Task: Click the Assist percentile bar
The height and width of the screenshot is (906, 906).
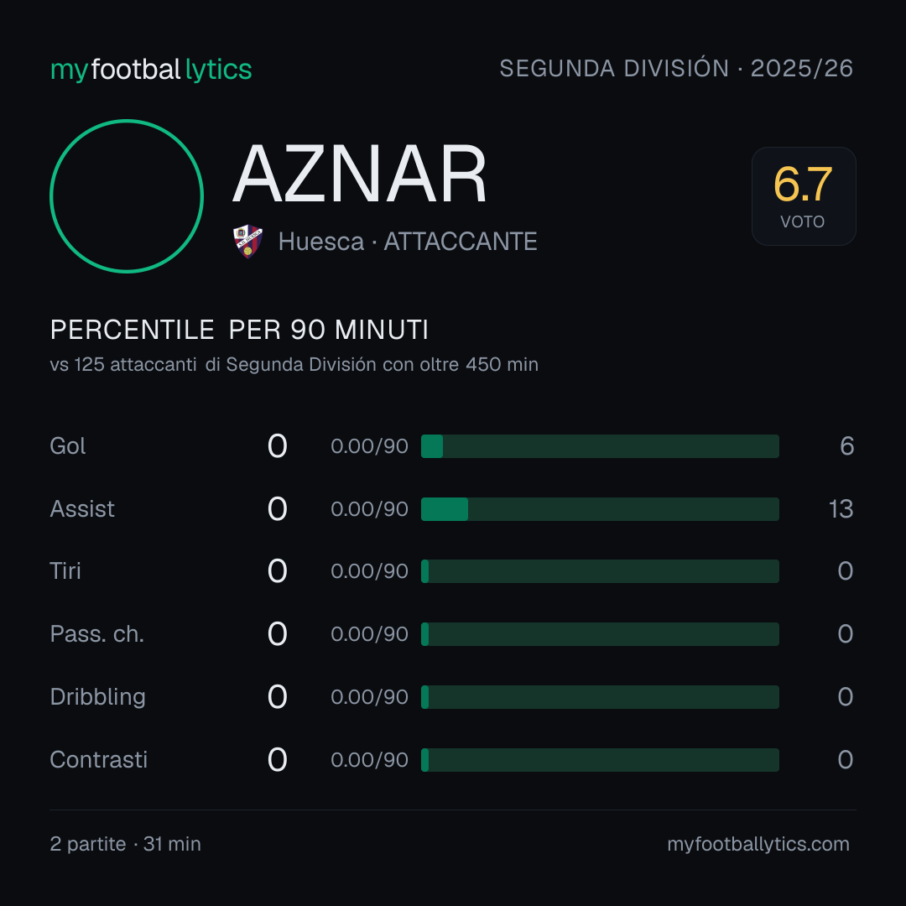Action: pyautogui.click(x=600, y=509)
